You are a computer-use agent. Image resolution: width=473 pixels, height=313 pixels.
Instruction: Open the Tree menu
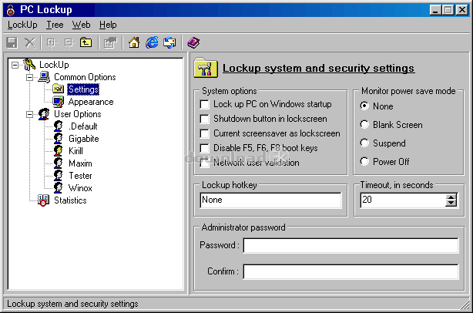(x=55, y=25)
